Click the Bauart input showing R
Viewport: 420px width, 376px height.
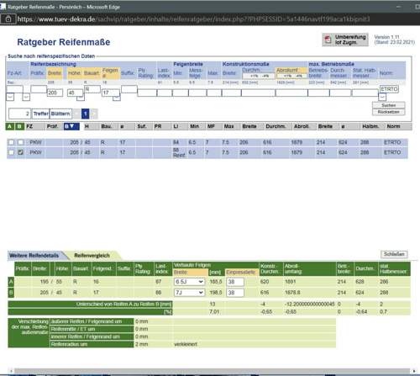coord(92,89)
